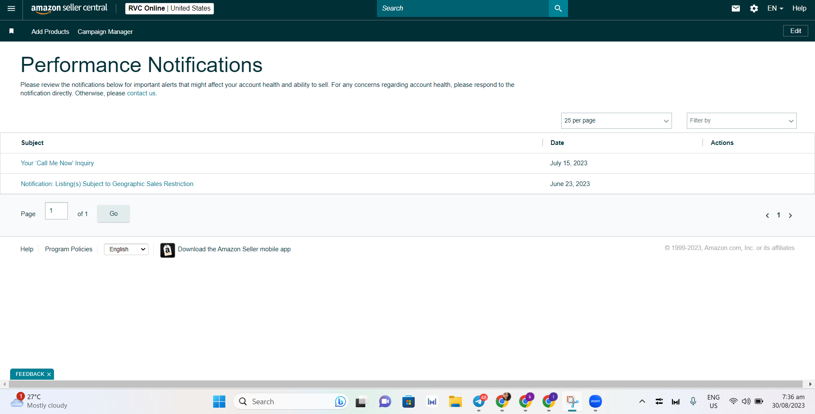This screenshot has width=815, height=414.
Task: Open Task View in the taskbar
Action: click(361, 401)
